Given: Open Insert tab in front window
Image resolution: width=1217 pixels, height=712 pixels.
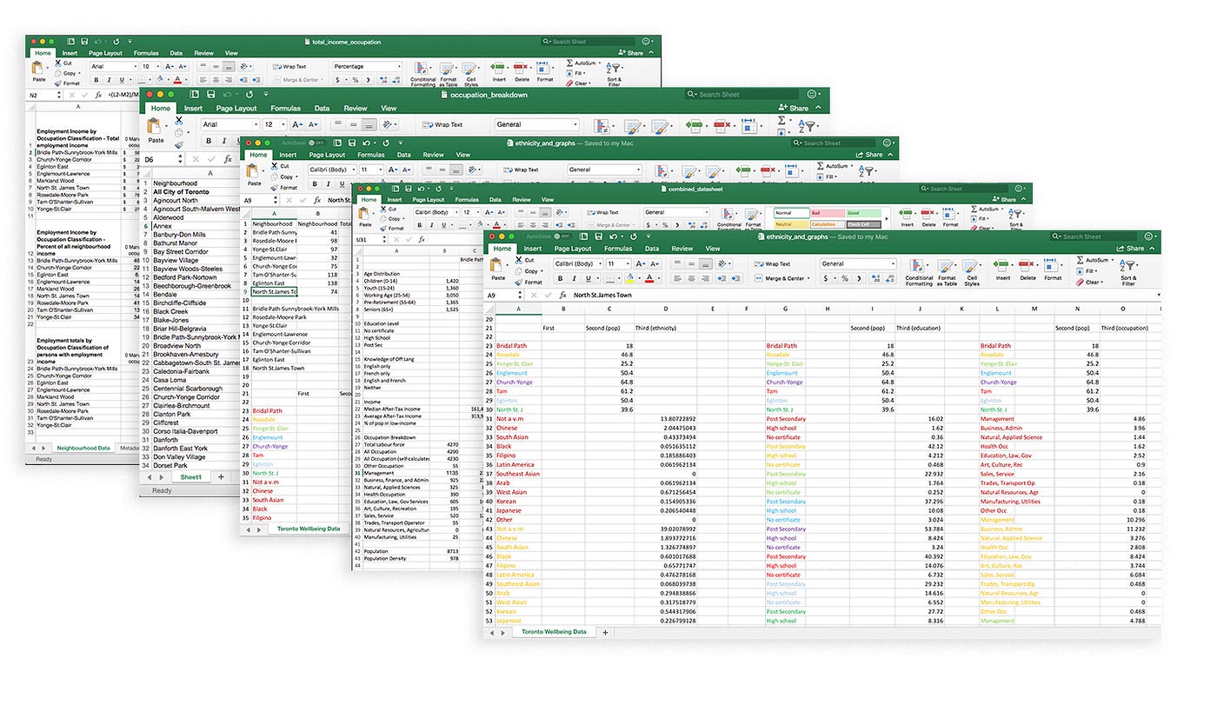Looking at the screenshot, I should (533, 249).
